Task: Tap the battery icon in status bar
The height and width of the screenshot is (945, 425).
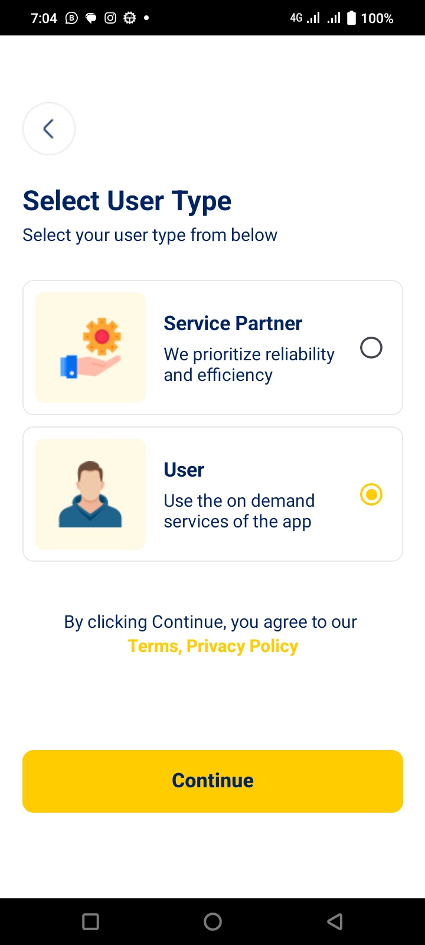Action: (x=351, y=18)
